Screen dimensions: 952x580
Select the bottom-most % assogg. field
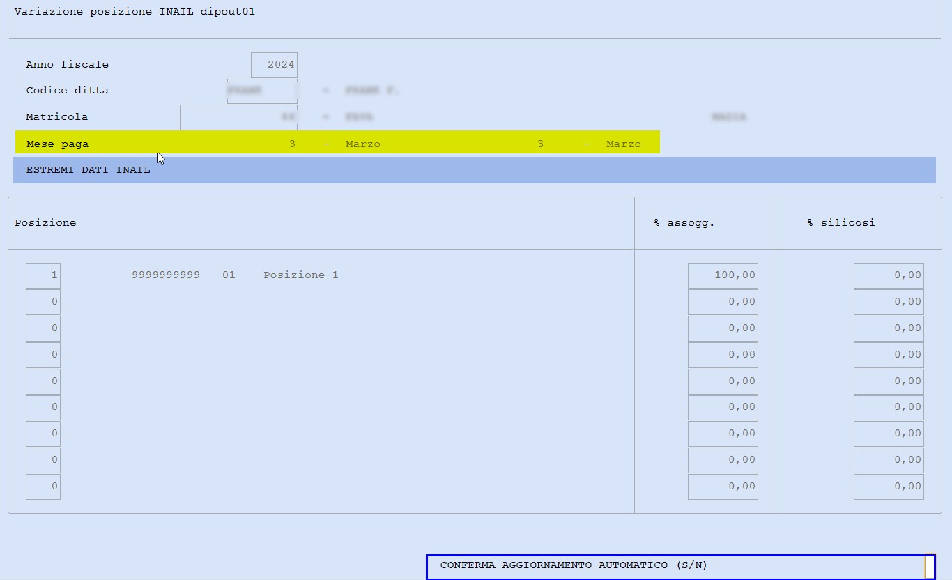[723, 487]
